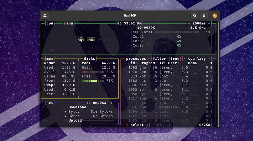Click the clock showing 03:53:02 PM
Viewport: 253px width, 141px height.
pyautogui.click(x=129, y=23)
